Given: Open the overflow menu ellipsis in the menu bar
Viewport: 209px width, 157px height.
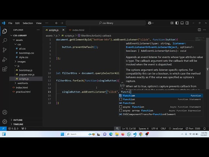Looking at the screenshot, I should pyautogui.click(x=47, y=23).
